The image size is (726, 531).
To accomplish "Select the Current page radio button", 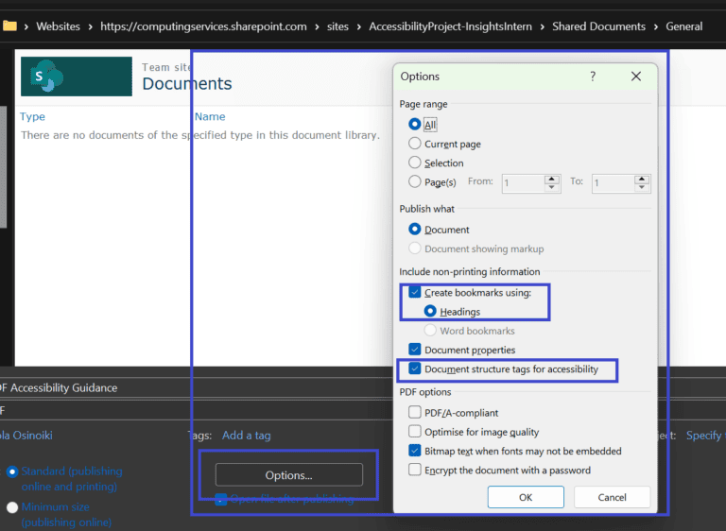I will point(415,144).
